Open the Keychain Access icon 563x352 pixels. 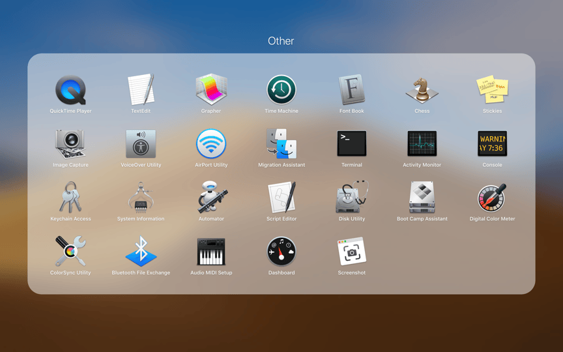coord(70,198)
